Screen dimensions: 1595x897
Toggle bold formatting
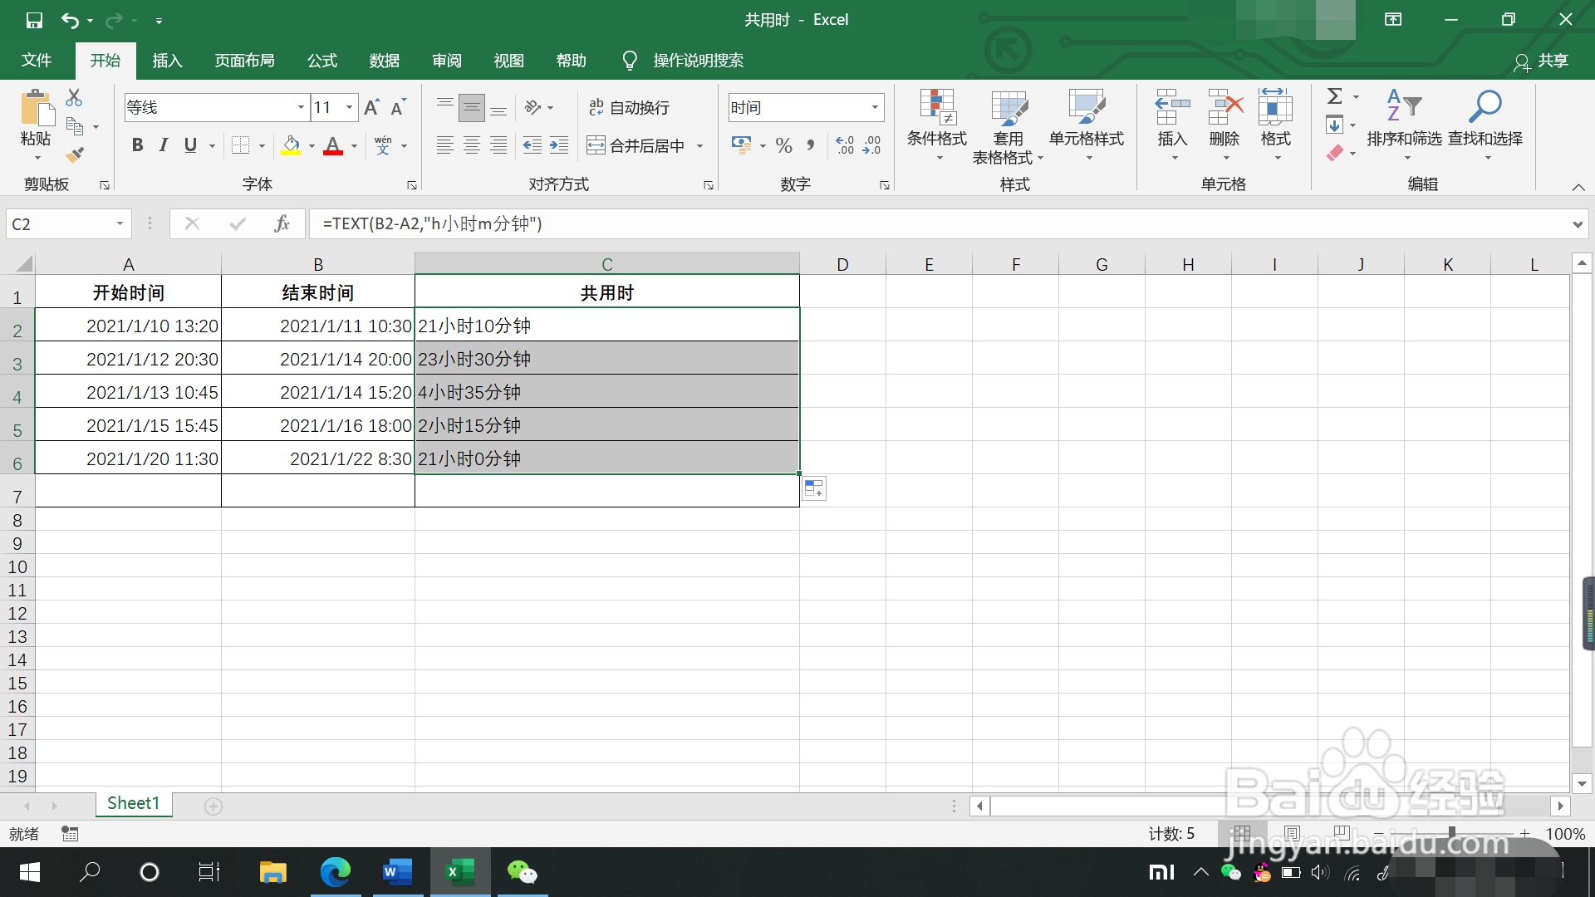pos(138,145)
